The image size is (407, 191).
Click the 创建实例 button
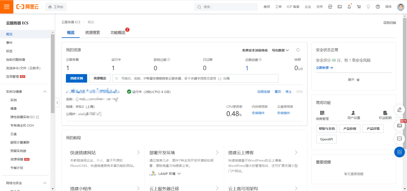76,78
